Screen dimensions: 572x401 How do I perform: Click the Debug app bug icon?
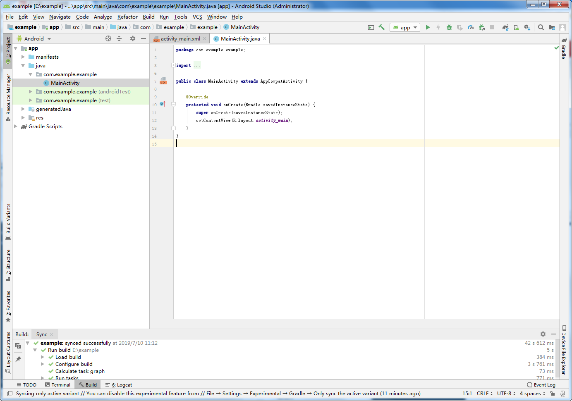point(449,27)
